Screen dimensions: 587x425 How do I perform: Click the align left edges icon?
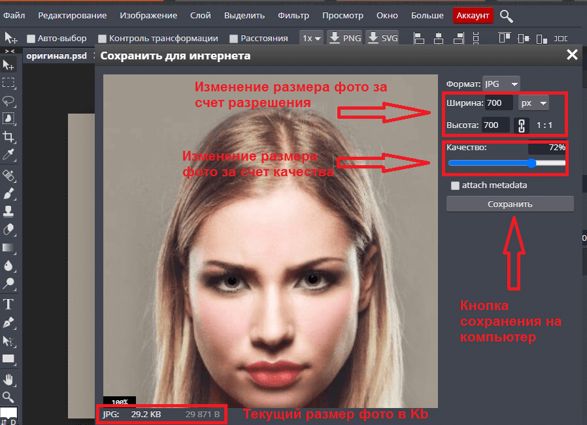point(419,38)
